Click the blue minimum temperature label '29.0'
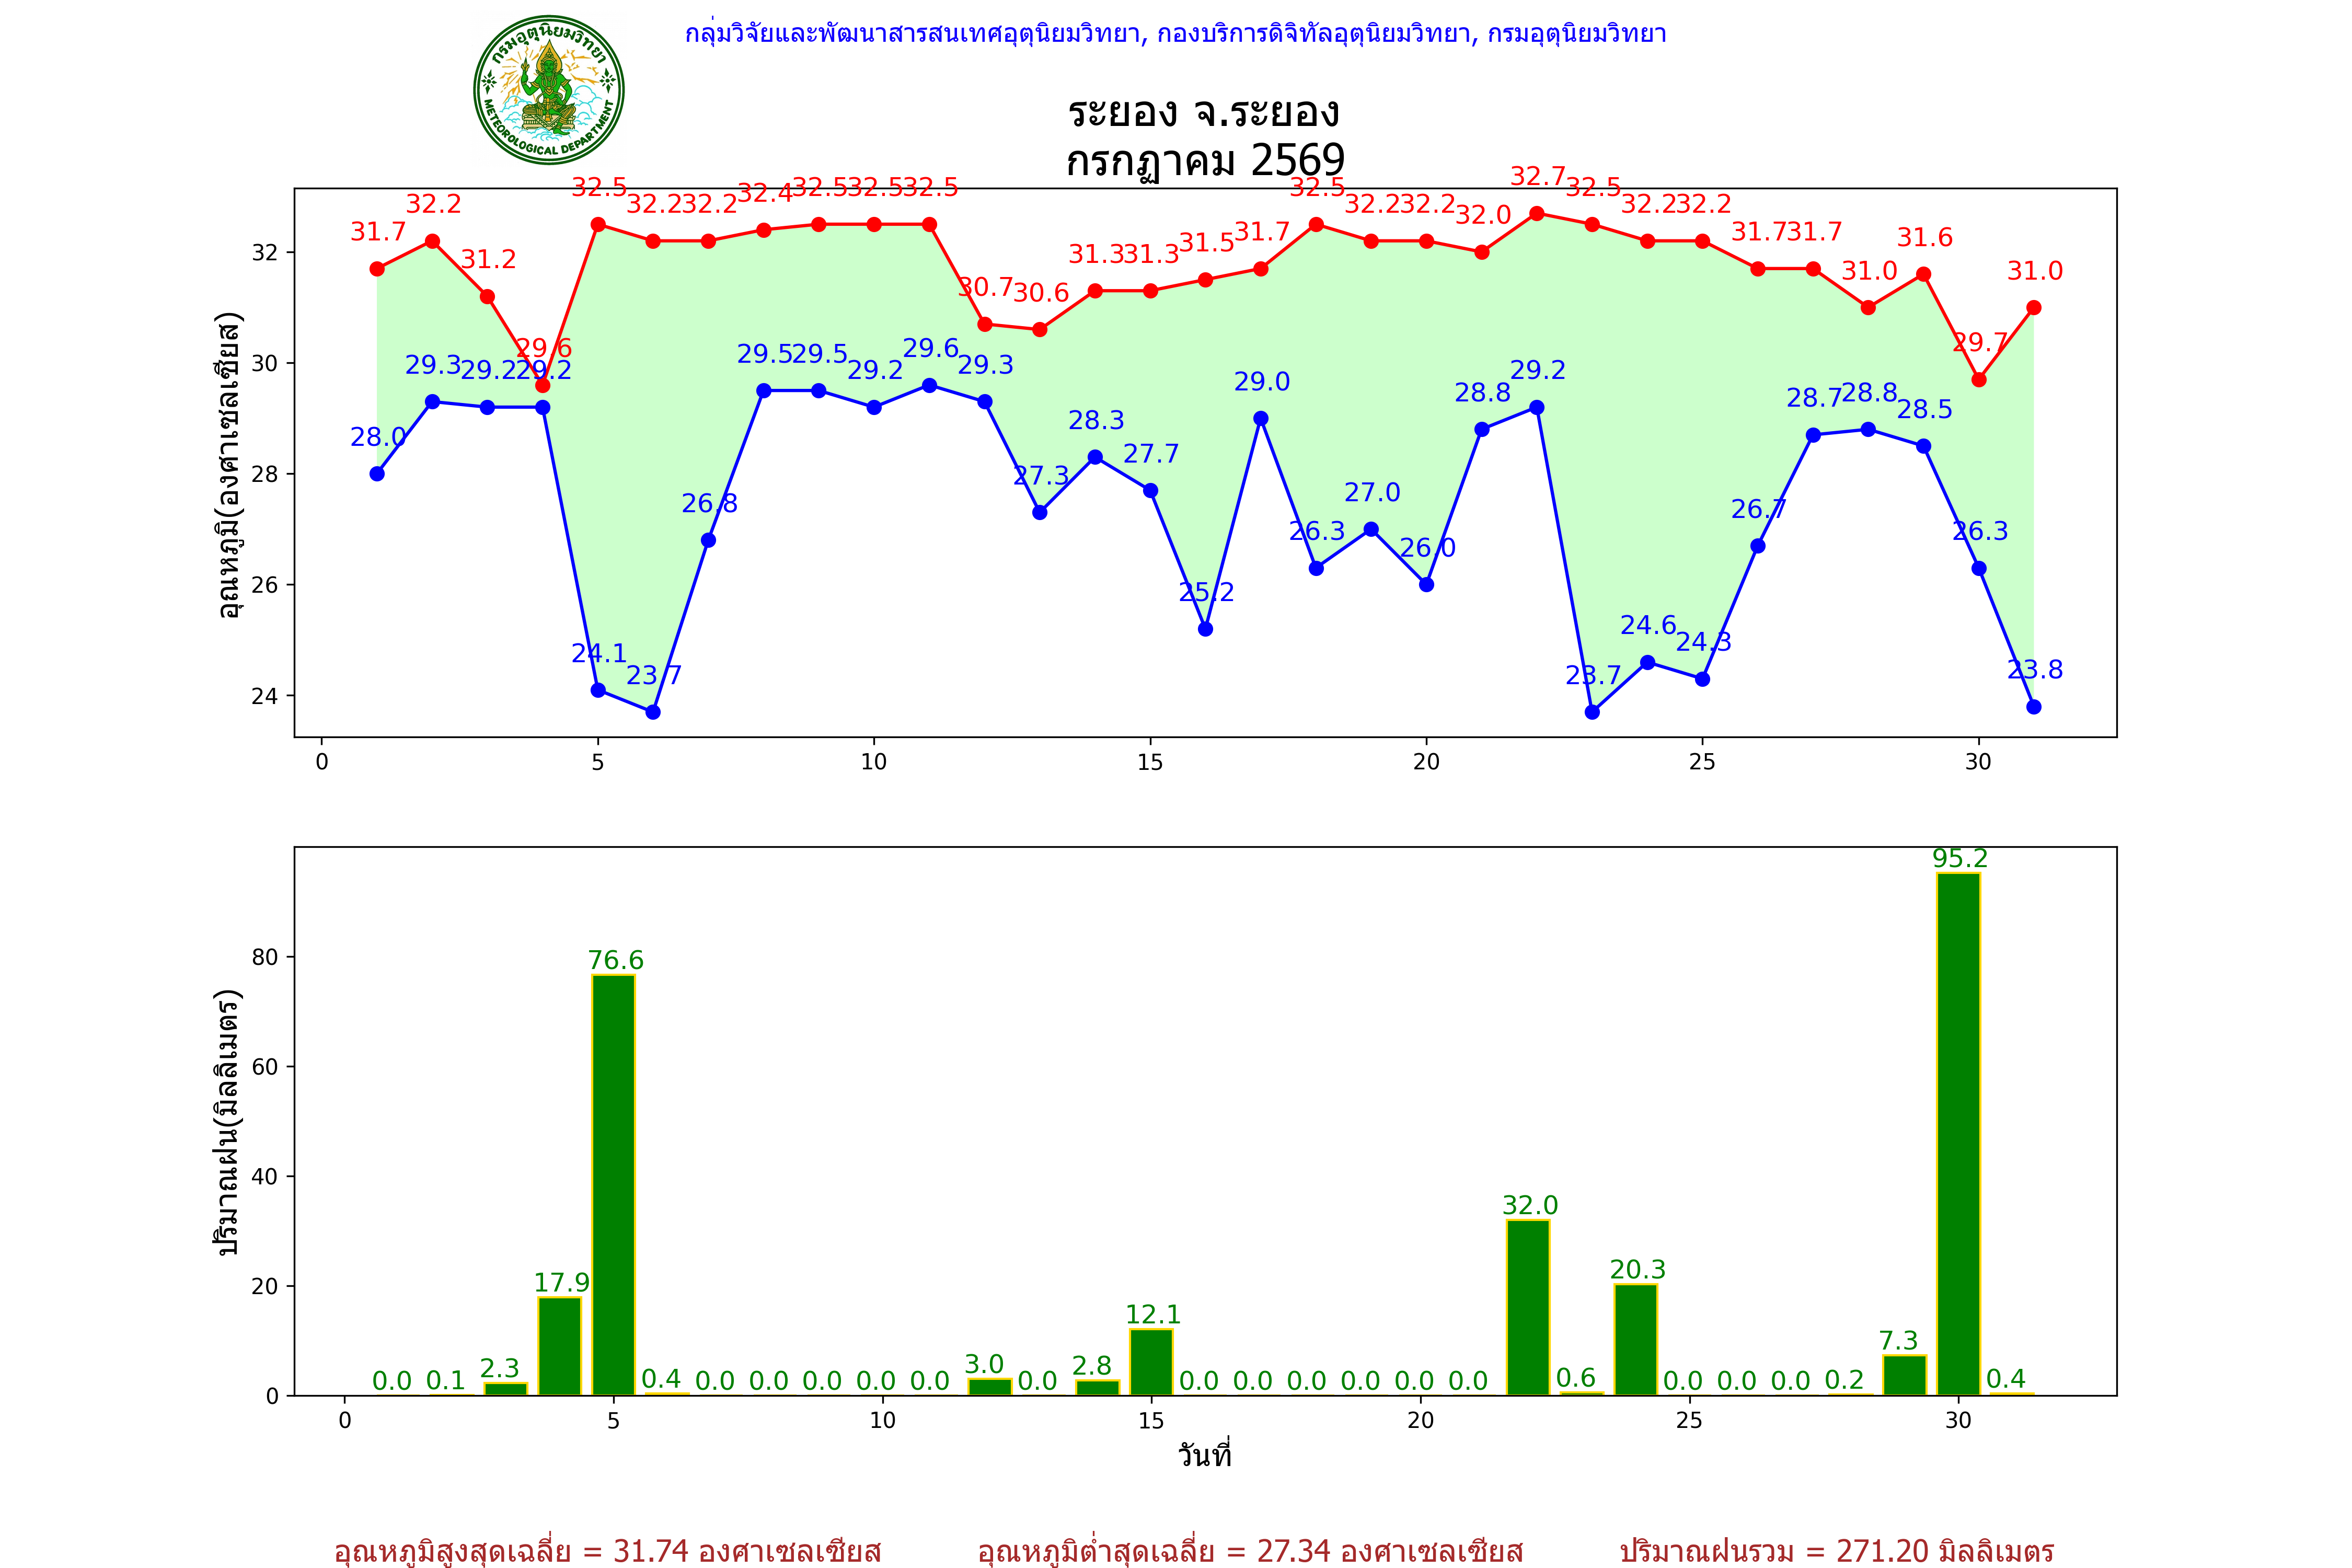 click(1262, 381)
